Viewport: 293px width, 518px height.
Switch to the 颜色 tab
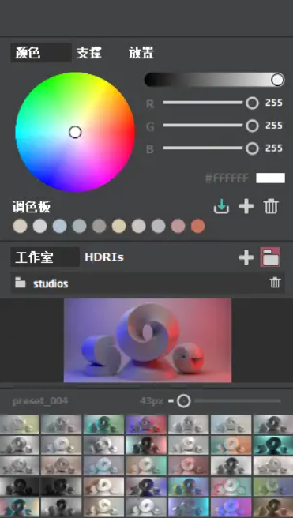click(x=40, y=53)
